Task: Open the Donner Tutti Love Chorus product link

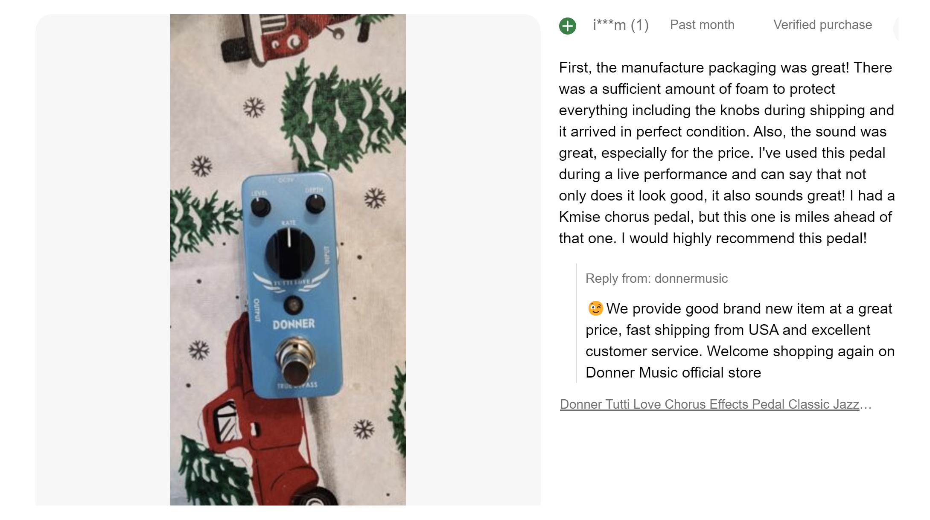Action: [x=709, y=404]
